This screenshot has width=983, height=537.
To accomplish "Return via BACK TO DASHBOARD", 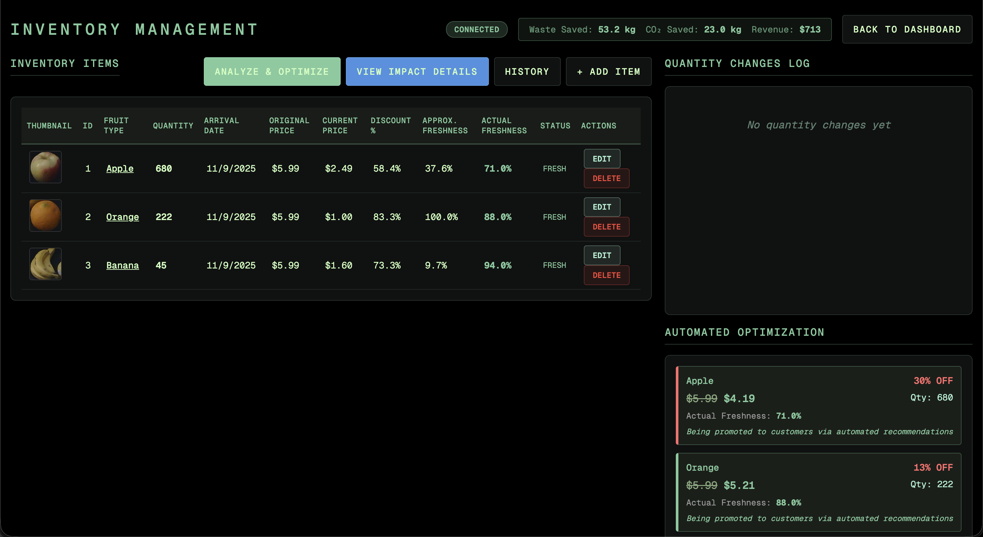I will 907,29.
